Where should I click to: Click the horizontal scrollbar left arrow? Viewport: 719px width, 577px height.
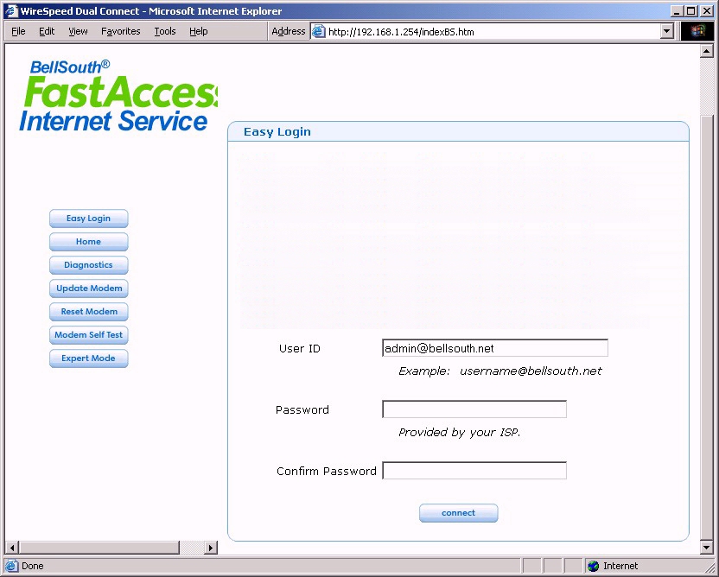click(x=12, y=548)
